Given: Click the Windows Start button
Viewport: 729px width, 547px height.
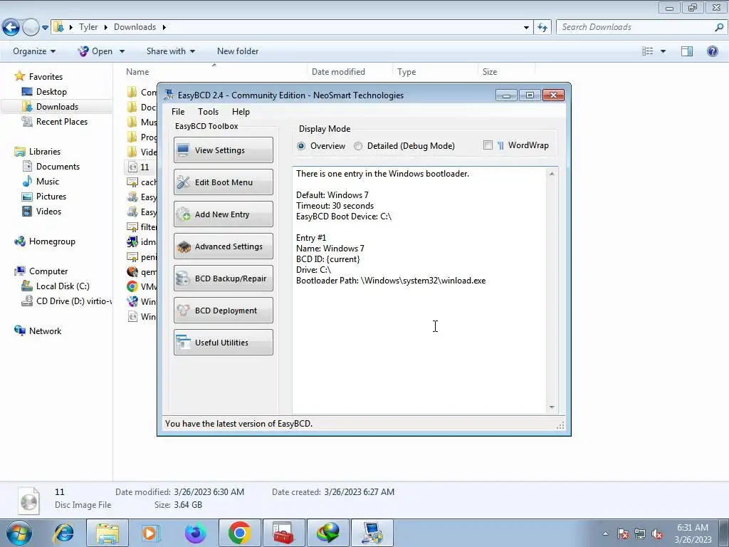Looking at the screenshot, I should point(19,533).
